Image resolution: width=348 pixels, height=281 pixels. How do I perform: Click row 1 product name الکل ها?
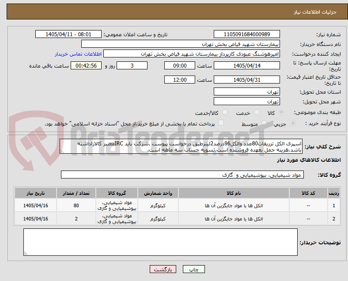click(234, 206)
